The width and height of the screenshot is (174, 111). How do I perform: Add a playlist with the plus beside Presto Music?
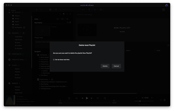(x=52, y=80)
